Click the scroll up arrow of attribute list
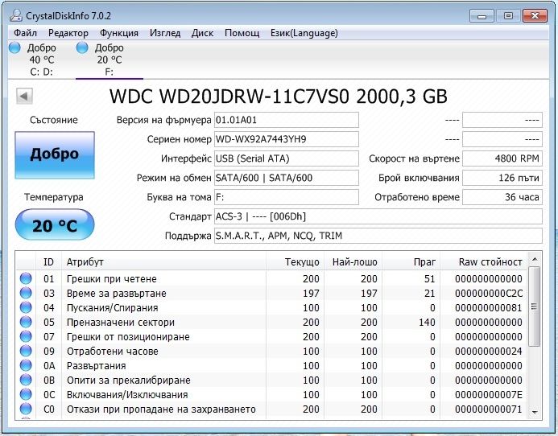The height and width of the screenshot is (436, 558). click(534, 259)
